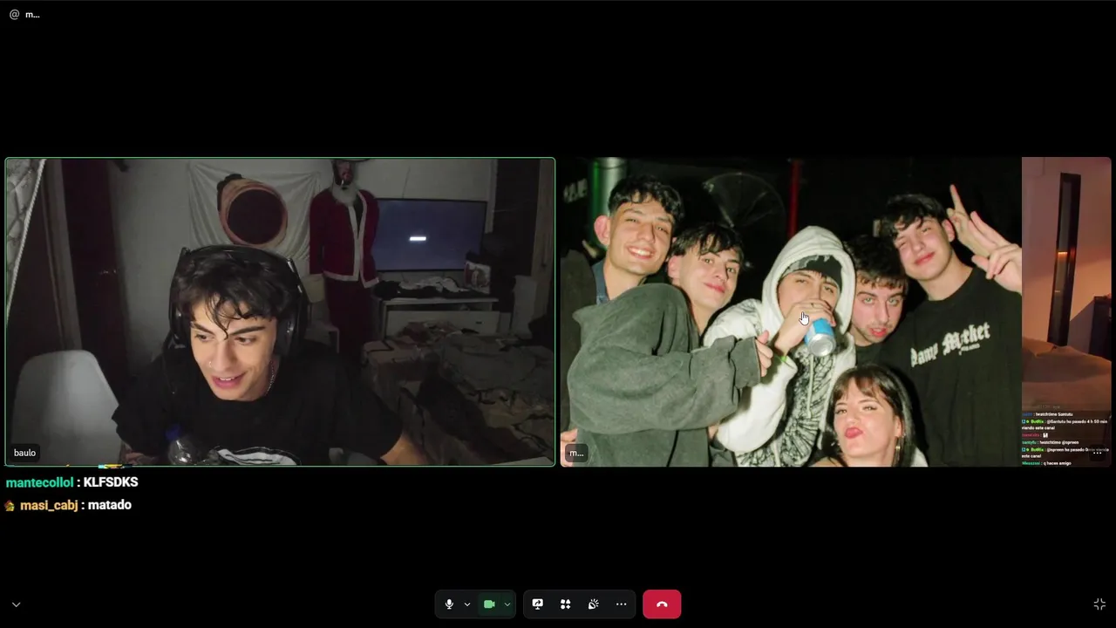The image size is (1116, 628).
Task: Turn off the camera
Action: pos(489,604)
